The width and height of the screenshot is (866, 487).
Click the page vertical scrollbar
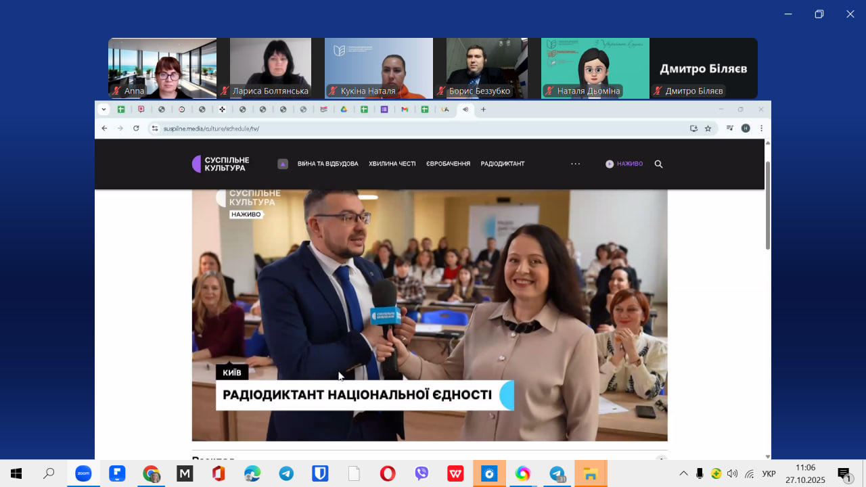[x=767, y=206]
